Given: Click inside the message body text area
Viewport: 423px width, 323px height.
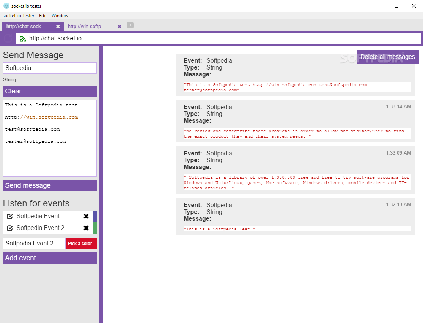Looking at the screenshot, I should [50, 138].
